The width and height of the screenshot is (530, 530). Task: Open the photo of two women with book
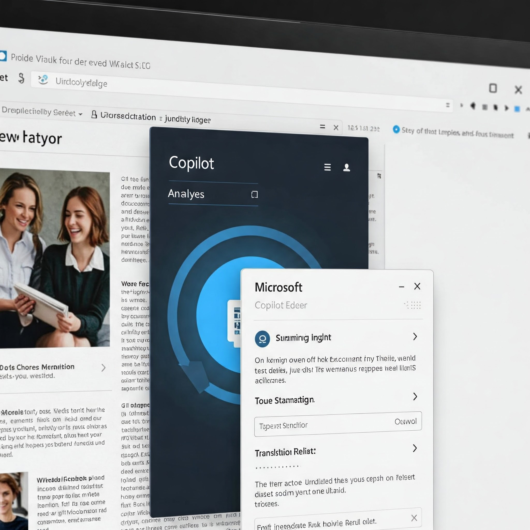(x=55, y=258)
